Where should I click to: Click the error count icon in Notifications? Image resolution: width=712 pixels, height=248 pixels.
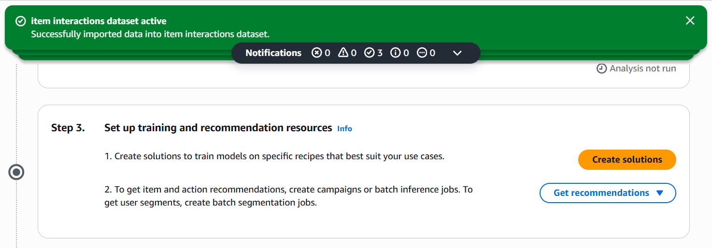tap(316, 53)
